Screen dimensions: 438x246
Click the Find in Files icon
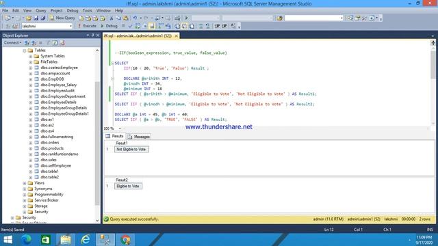point(279,18)
